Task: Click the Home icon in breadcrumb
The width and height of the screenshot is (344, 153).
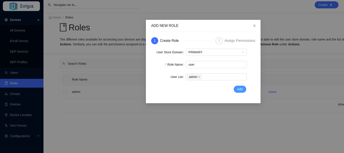Action: (x=50, y=17)
